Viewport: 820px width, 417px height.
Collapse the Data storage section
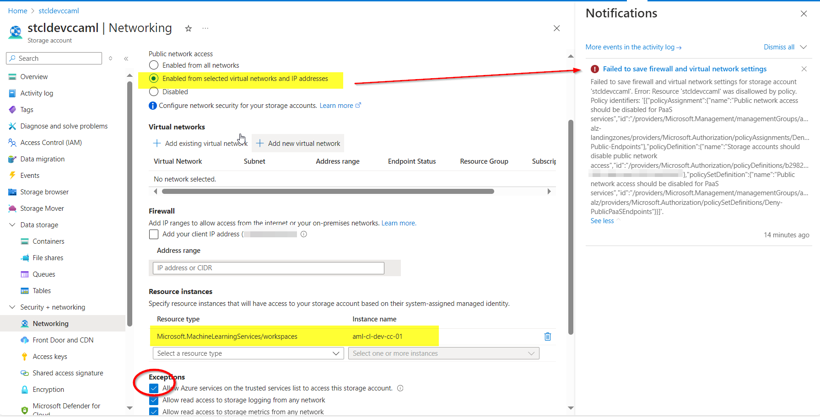coord(12,225)
